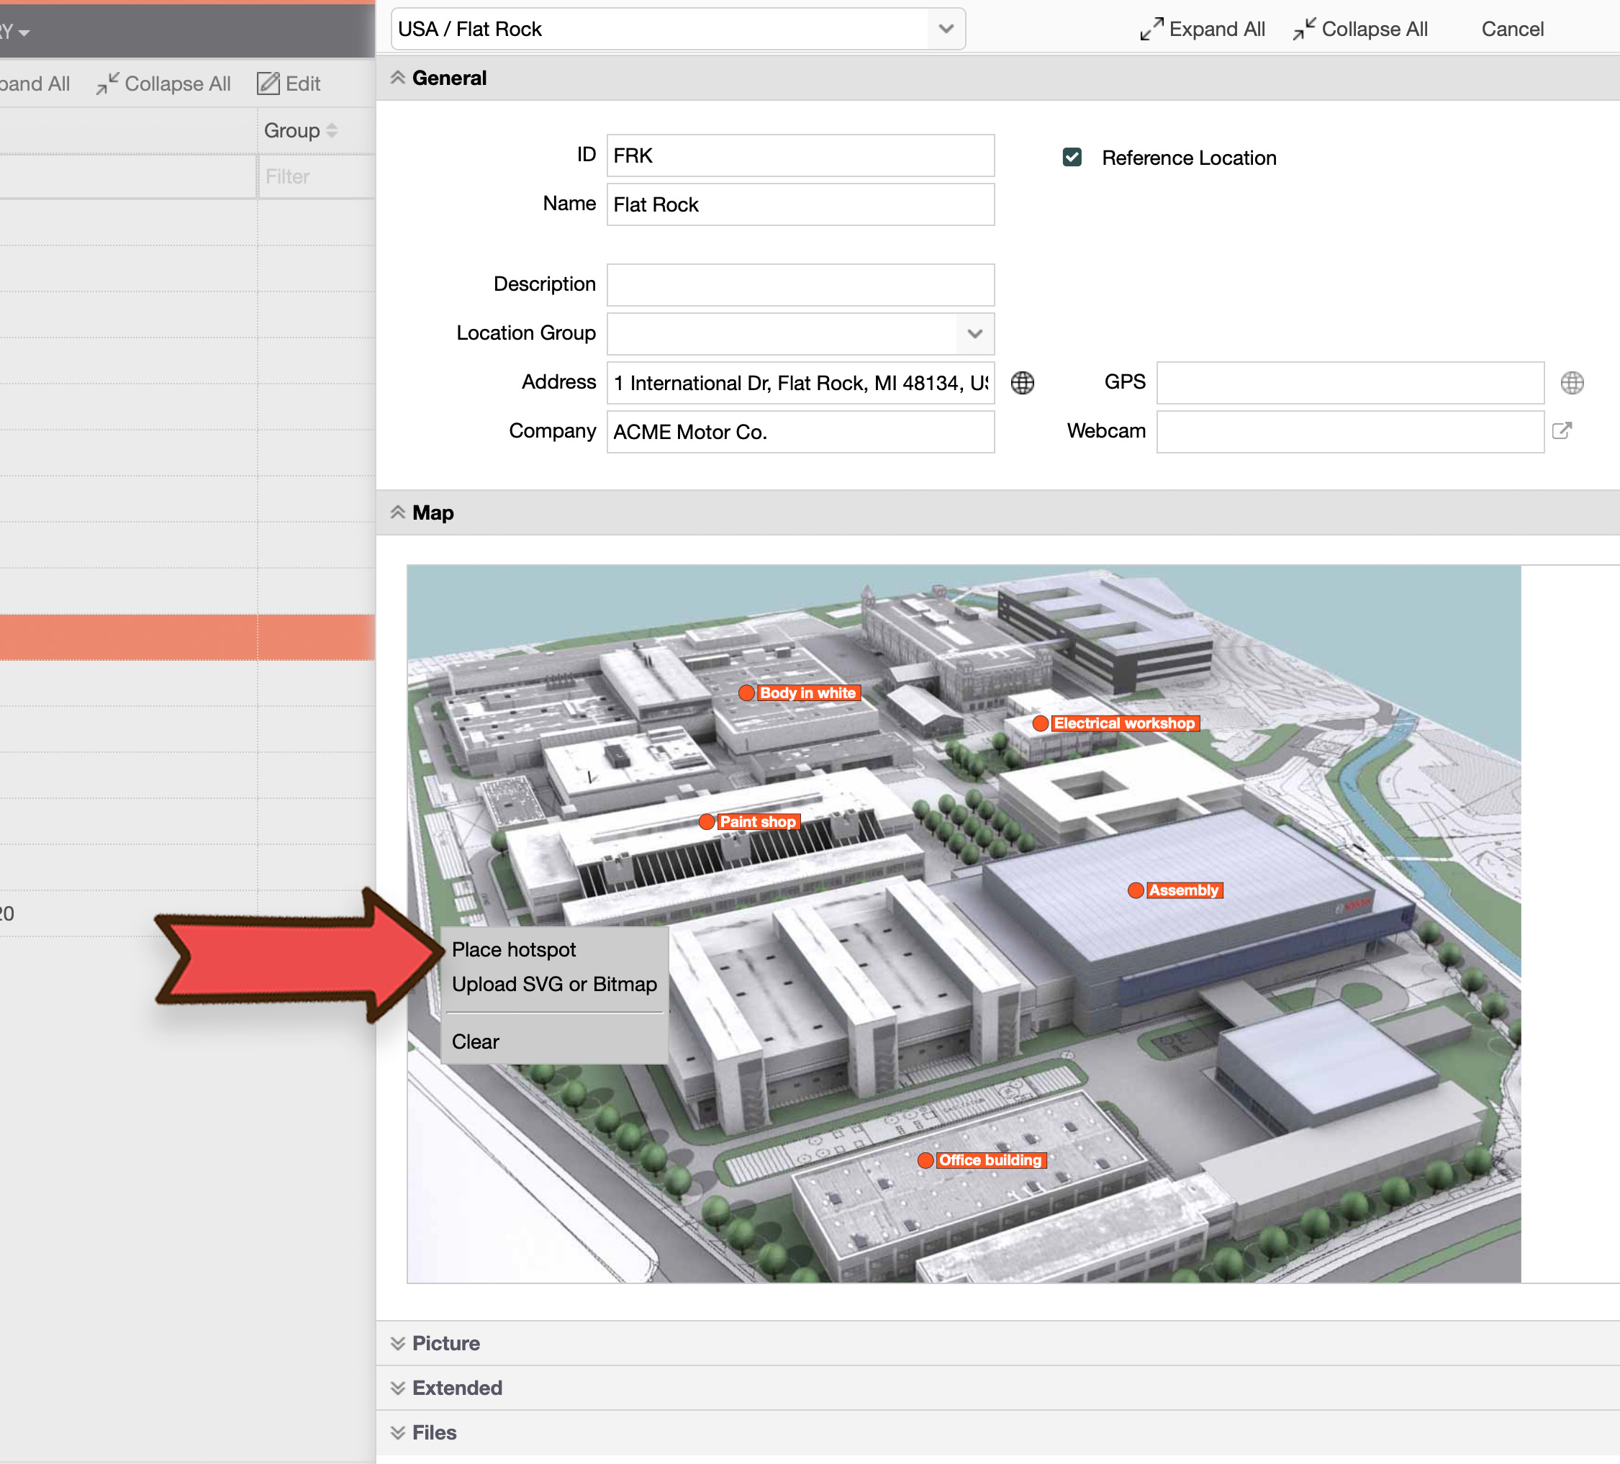Click the Group Filter field
This screenshot has width=1620, height=1464.
pyautogui.click(x=317, y=177)
